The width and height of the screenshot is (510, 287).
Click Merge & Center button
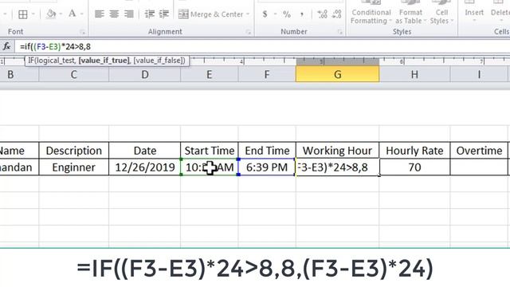(x=210, y=14)
